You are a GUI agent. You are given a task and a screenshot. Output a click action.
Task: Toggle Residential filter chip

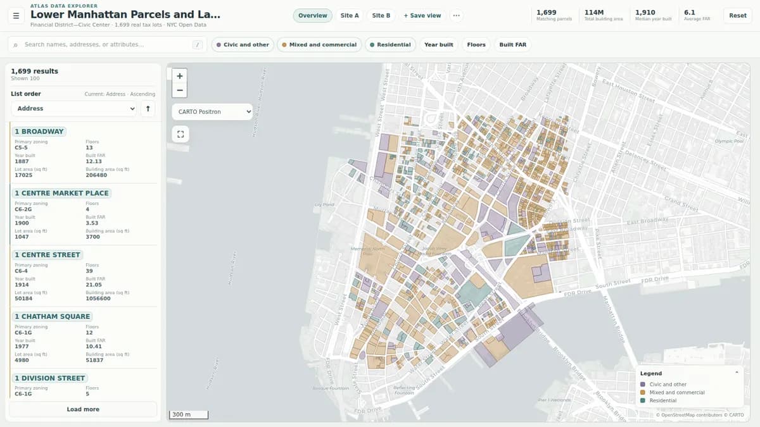click(390, 45)
